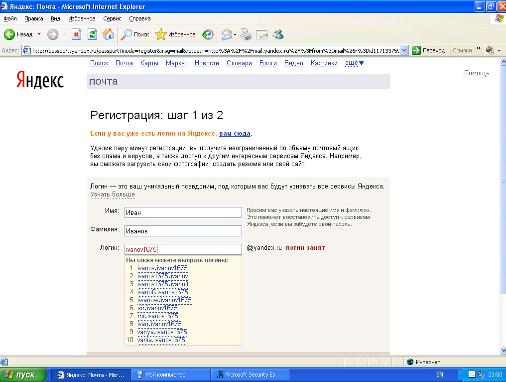Click the Mail envelope icon
Image resolution: width=506 pixels, height=382 pixels.
227,34
